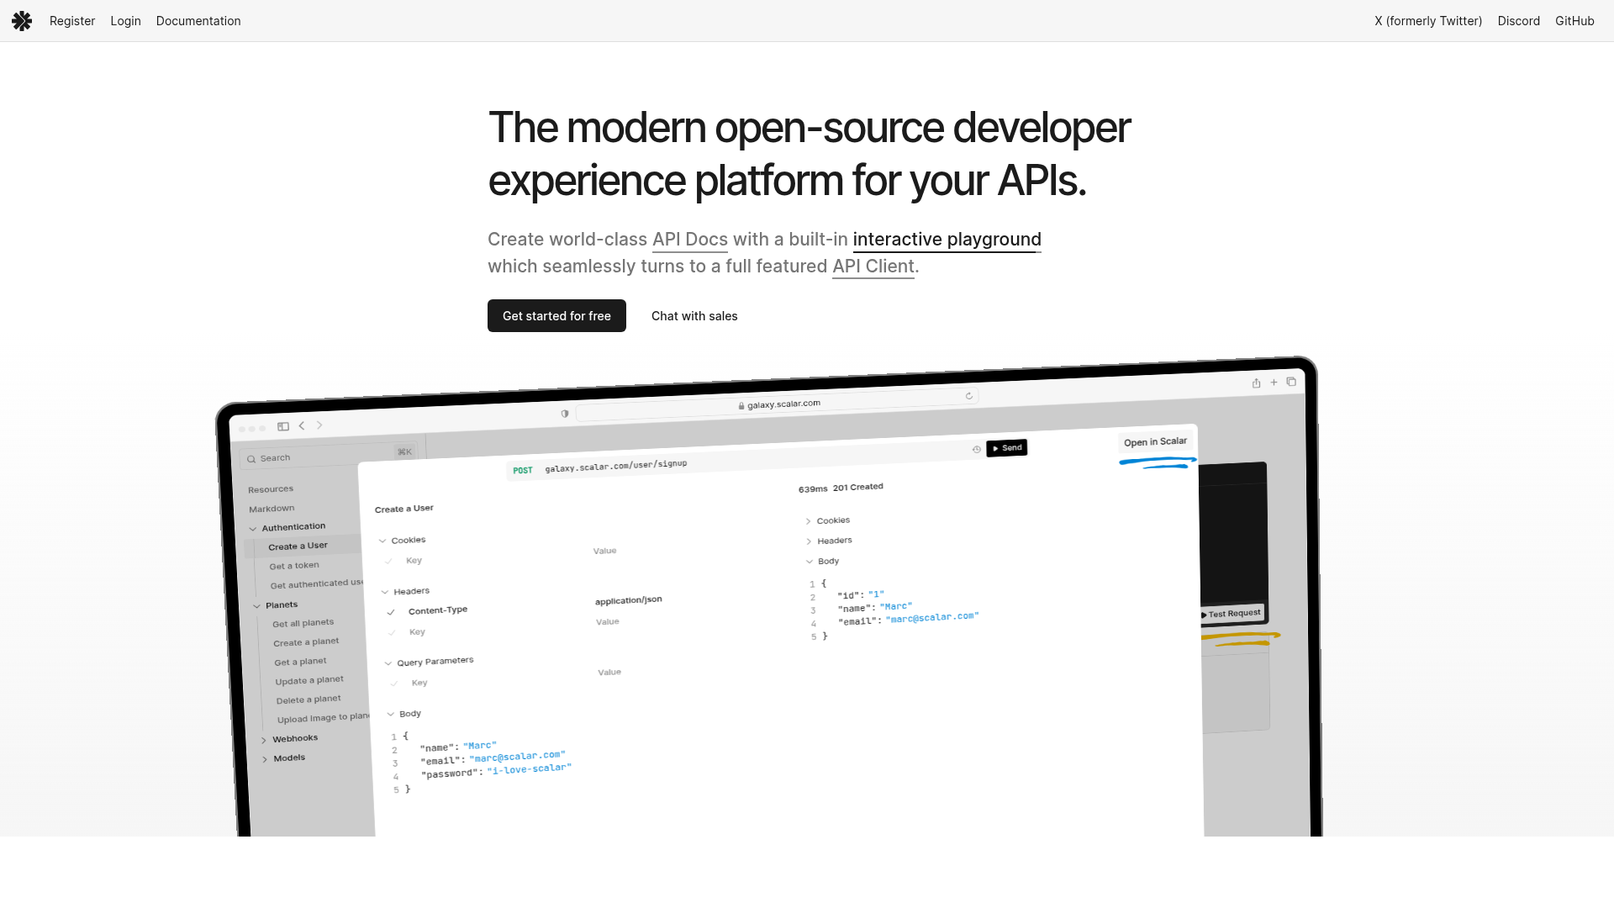Image resolution: width=1614 pixels, height=908 pixels.
Task: Toggle the Content-Type header checkbox
Action: click(x=391, y=612)
